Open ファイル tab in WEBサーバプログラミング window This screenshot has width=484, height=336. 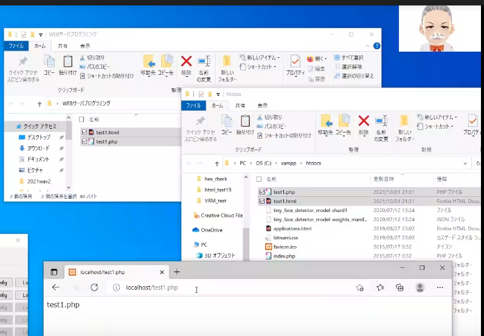pos(16,46)
